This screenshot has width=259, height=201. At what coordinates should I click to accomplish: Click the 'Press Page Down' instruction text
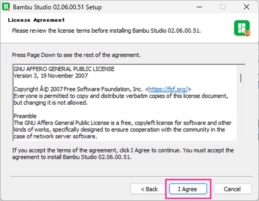coord(76,55)
